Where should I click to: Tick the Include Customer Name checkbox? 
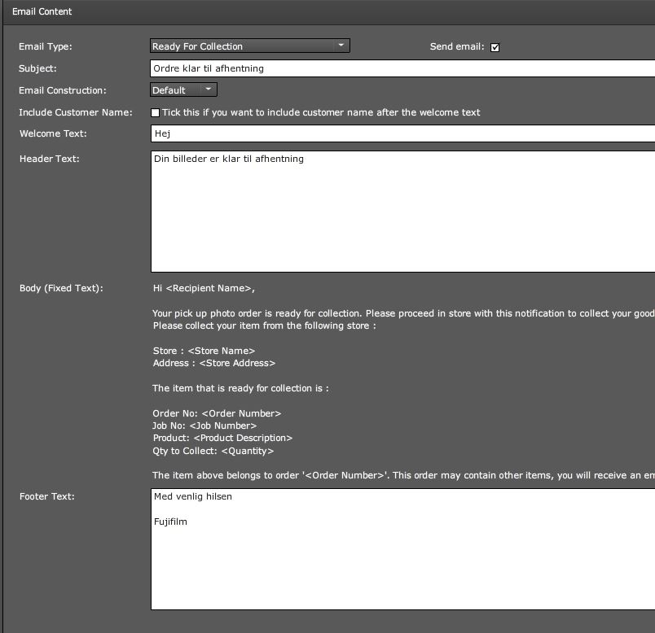point(155,112)
